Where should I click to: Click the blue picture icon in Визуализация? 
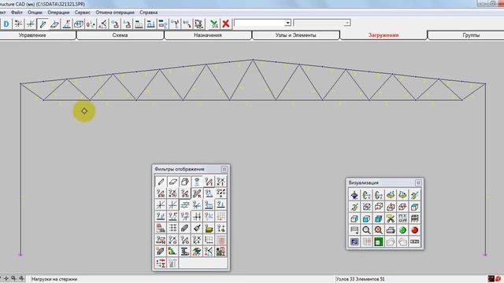tap(354, 241)
